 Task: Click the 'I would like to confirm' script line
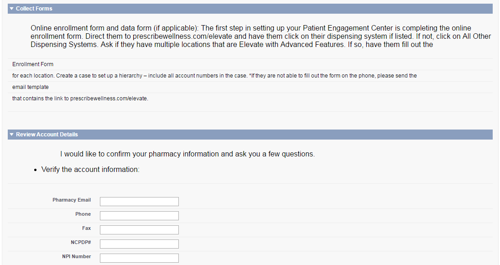click(187, 154)
